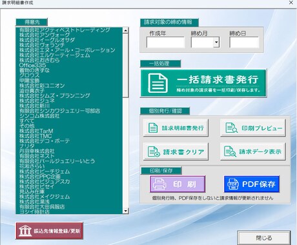This screenshot has height=245, width=297.
Task: Select 株式会社ヴォランテ in customer list
Action: (x=69, y=45)
